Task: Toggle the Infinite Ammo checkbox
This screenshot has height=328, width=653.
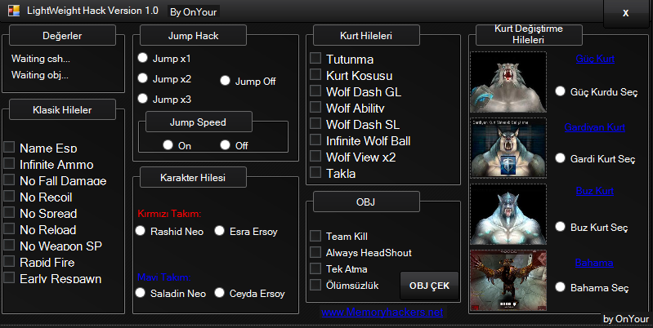Action: (x=9, y=163)
